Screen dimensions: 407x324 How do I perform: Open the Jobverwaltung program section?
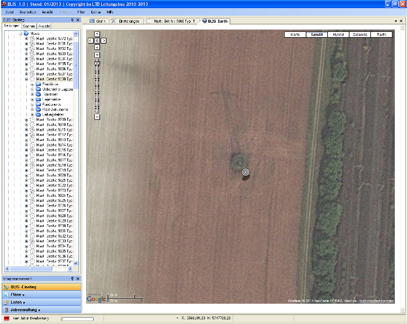tap(41, 309)
